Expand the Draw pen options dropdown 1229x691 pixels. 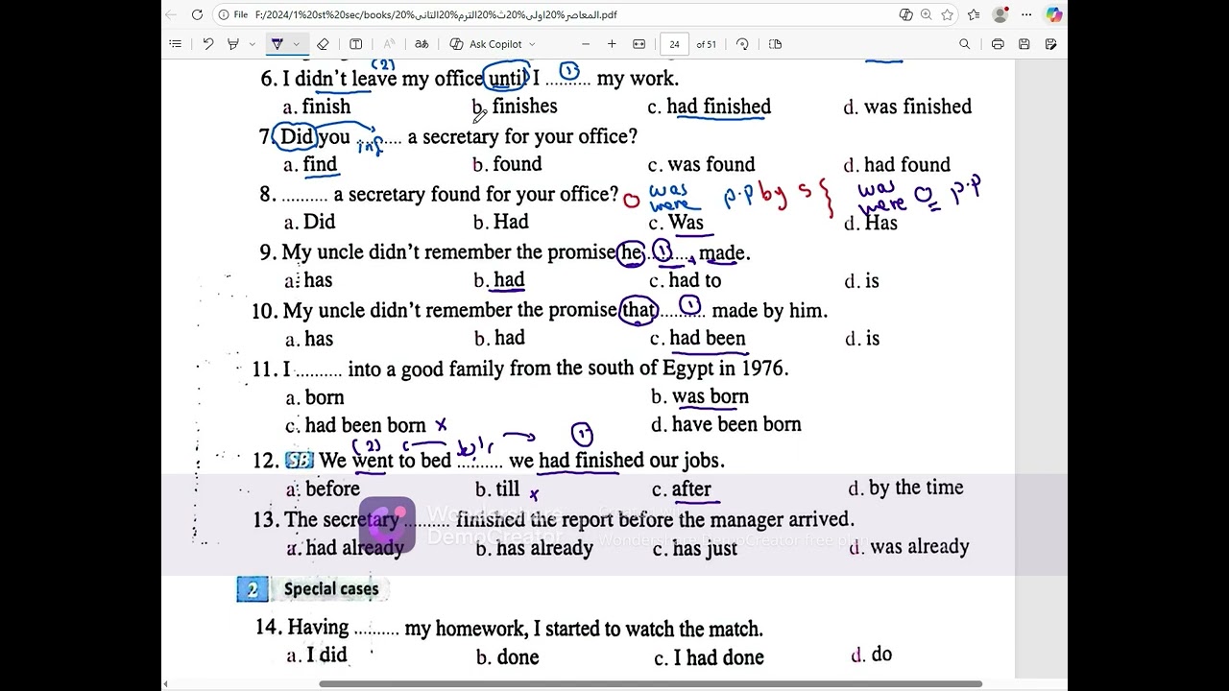pos(296,44)
